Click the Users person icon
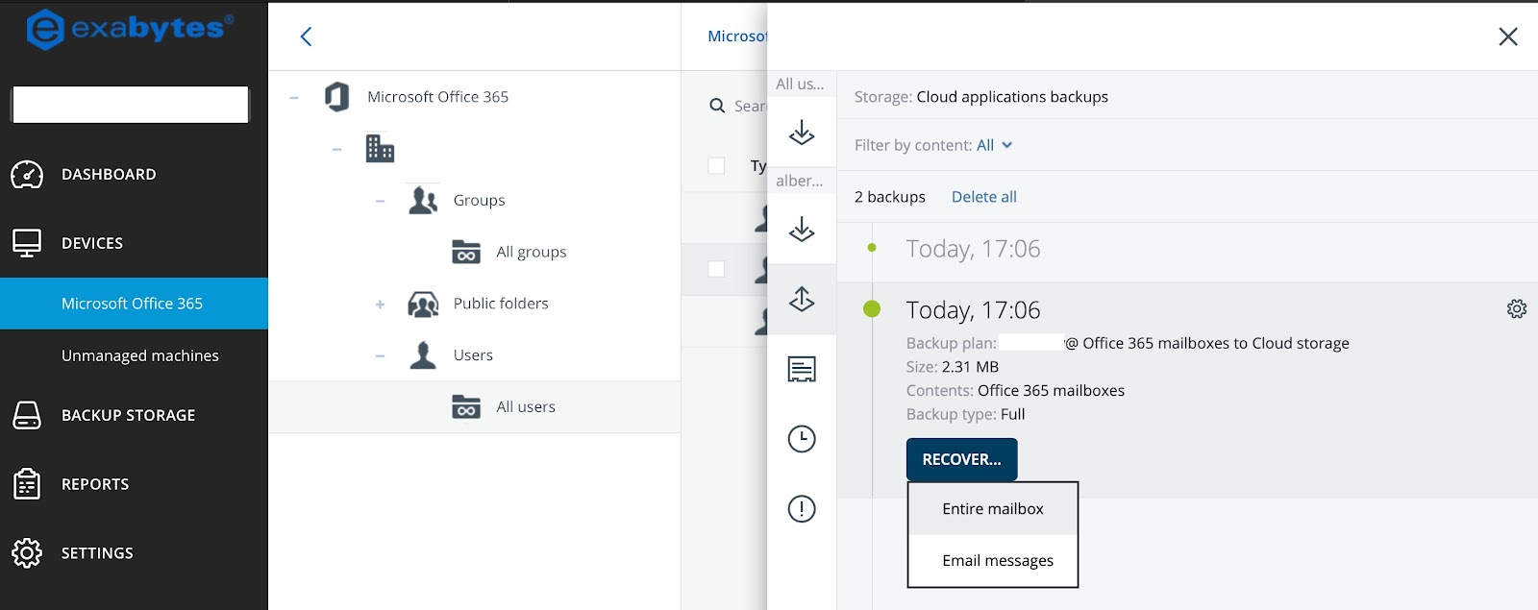 423,355
